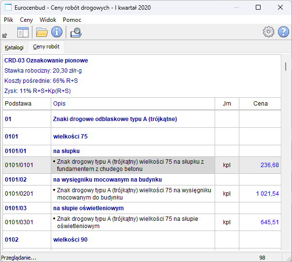Click the Eurocenbud app icon in title bar

click(x=8, y=7)
